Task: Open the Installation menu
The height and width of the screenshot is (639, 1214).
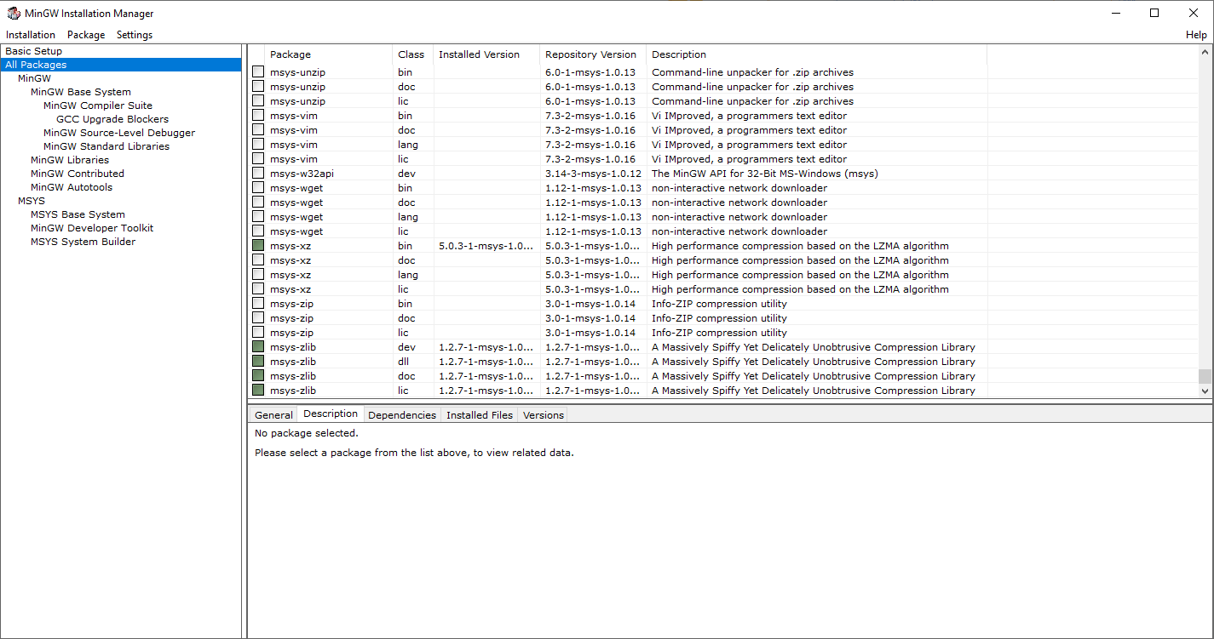Action: click(31, 35)
